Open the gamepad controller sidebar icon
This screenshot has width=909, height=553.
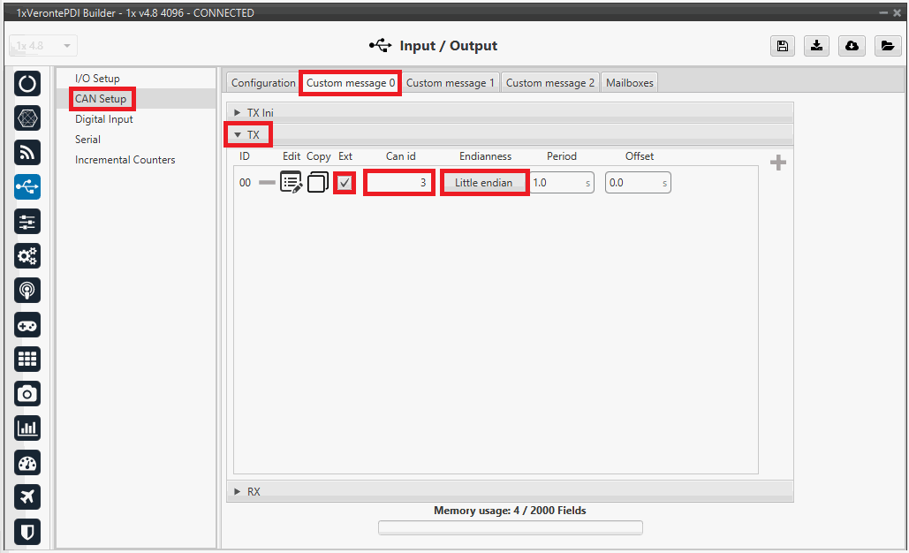(x=27, y=325)
